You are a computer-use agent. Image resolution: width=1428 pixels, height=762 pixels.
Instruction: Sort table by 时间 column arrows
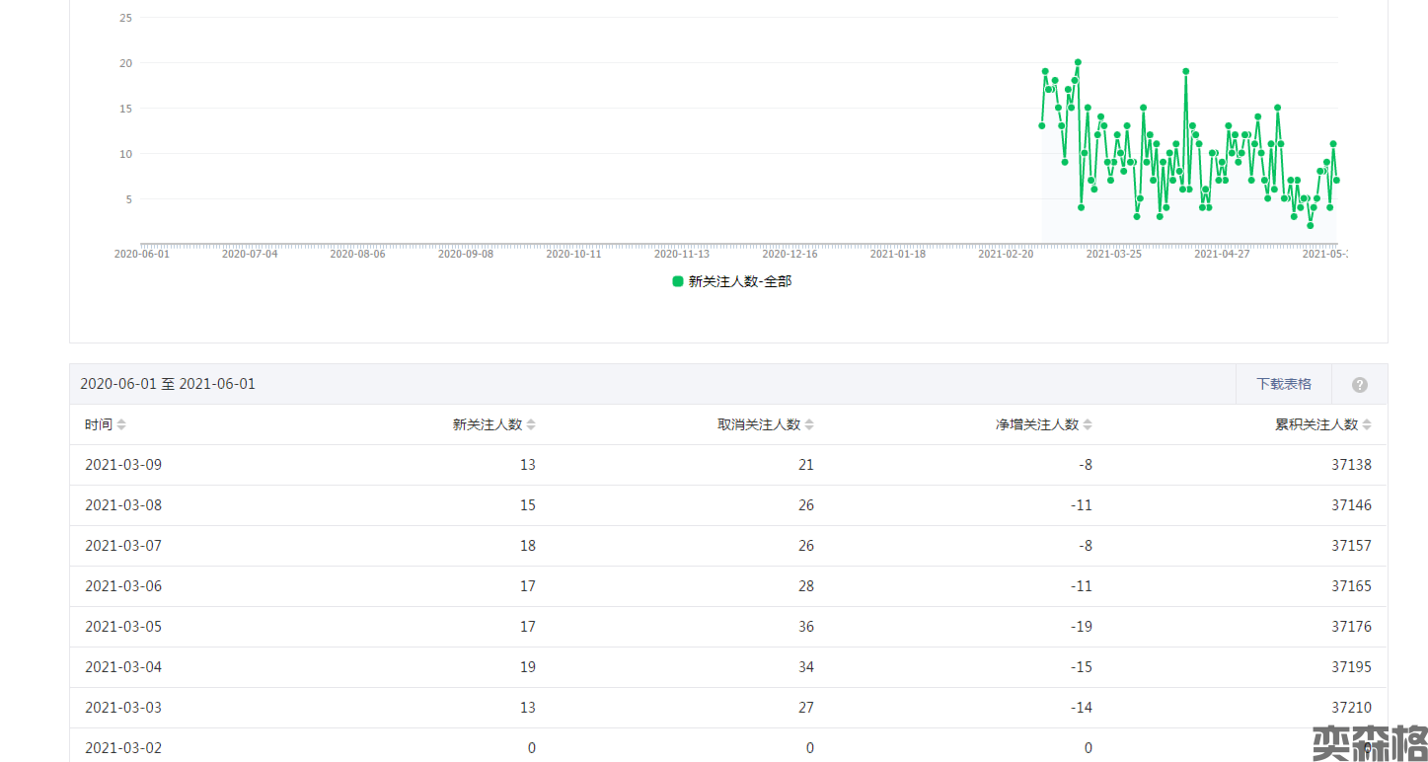(x=121, y=424)
